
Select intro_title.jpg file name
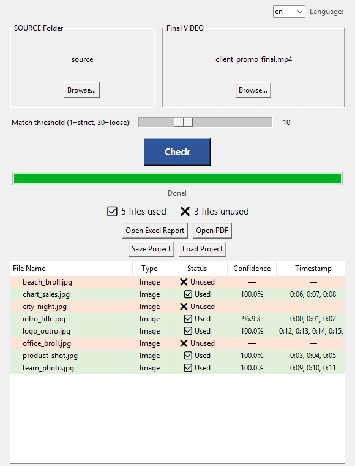pyautogui.click(x=44, y=319)
